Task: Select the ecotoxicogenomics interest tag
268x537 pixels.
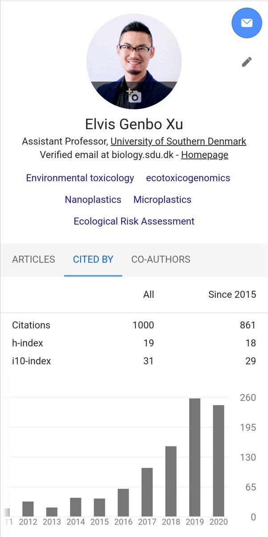Action: pyautogui.click(x=188, y=178)
